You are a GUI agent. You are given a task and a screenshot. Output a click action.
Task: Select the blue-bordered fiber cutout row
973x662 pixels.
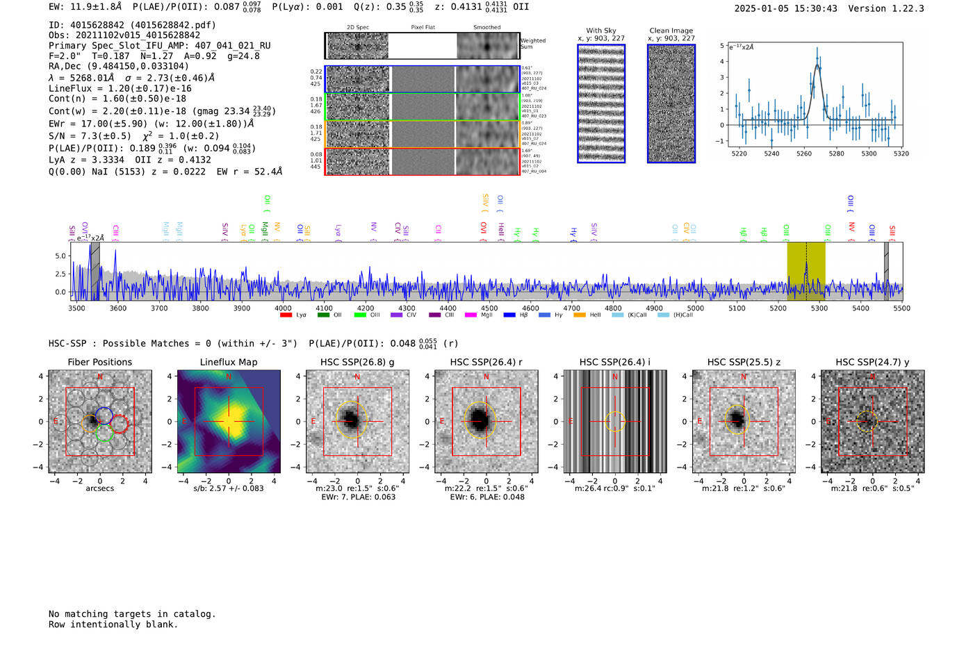point(422,79)
